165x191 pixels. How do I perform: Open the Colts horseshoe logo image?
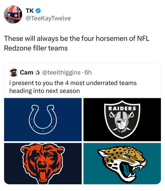(x=43, y=120)
